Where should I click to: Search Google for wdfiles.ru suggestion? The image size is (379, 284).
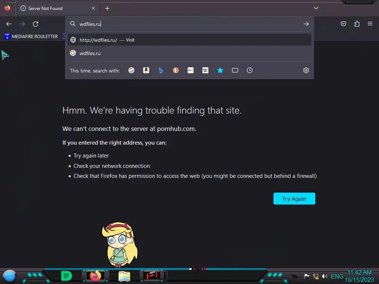(189, 53)
